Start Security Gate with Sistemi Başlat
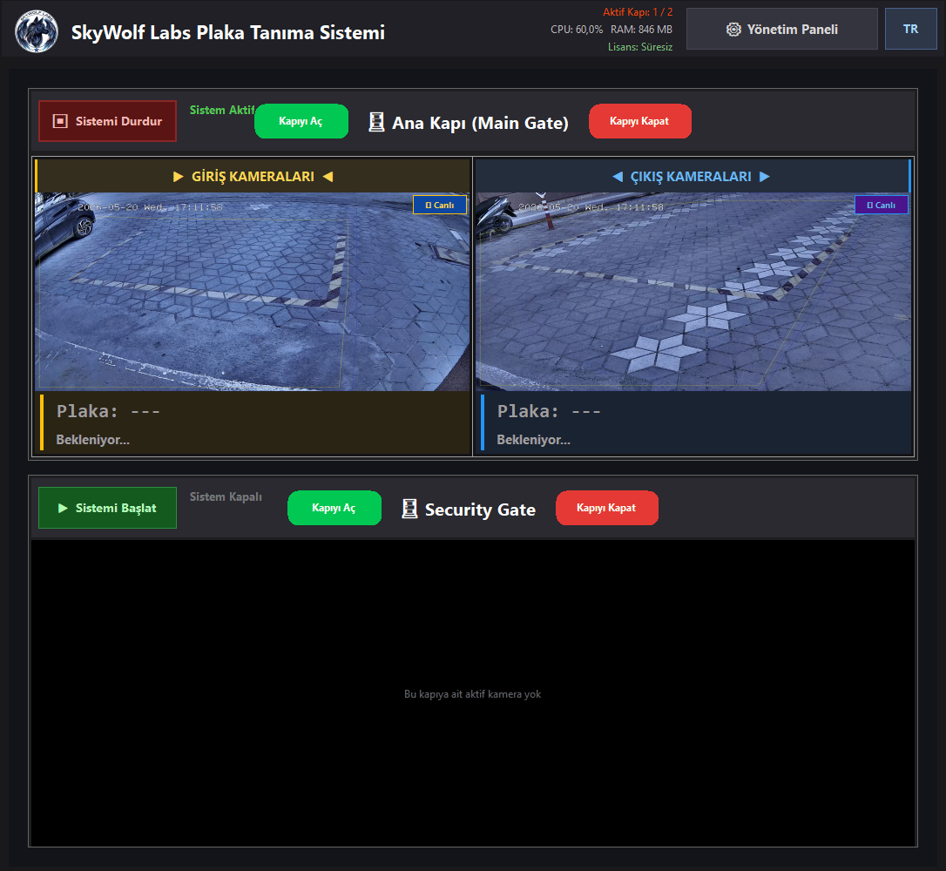Screen dimensions: 946x871 [x=107, y=508]
